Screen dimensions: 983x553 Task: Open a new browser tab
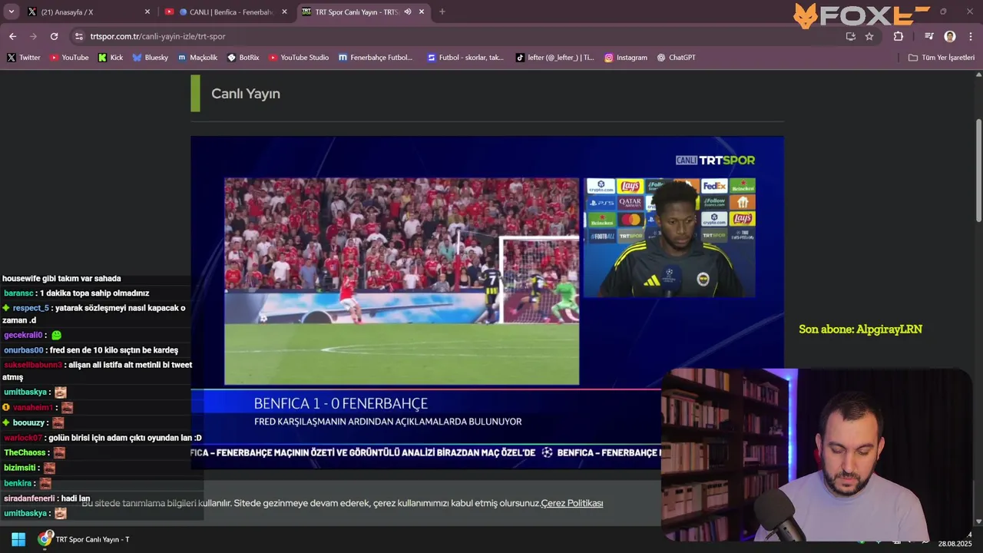[x=442, y=12]
